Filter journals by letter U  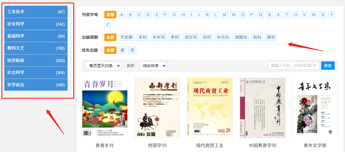point(296,15)
